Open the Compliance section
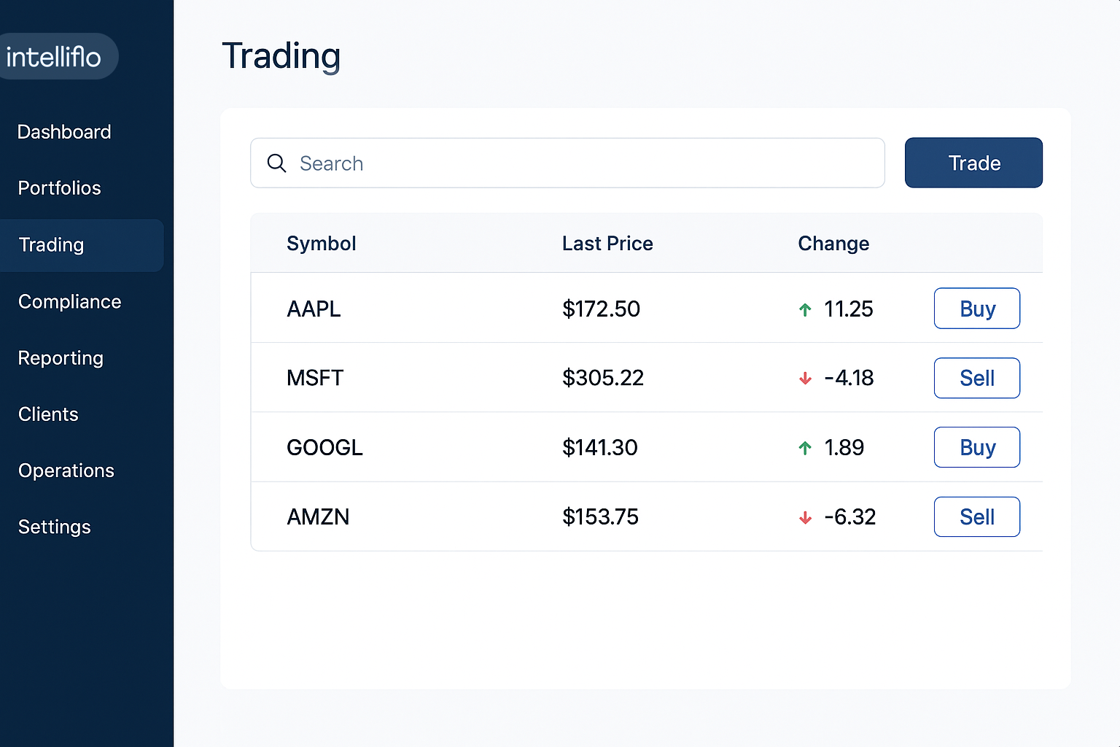1120x747 pixels. pyautogui.click(x=70, y=301)
